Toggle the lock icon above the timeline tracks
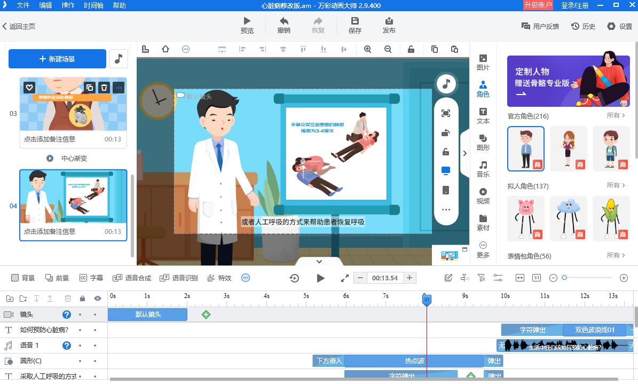The width and height of the screenshot is (638, 384). pyautogui.click(x=82, y=297)
